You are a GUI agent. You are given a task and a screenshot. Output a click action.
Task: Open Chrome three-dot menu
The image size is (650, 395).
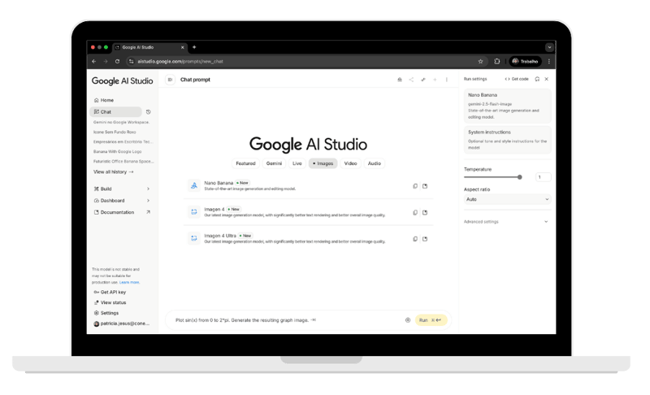549,61
